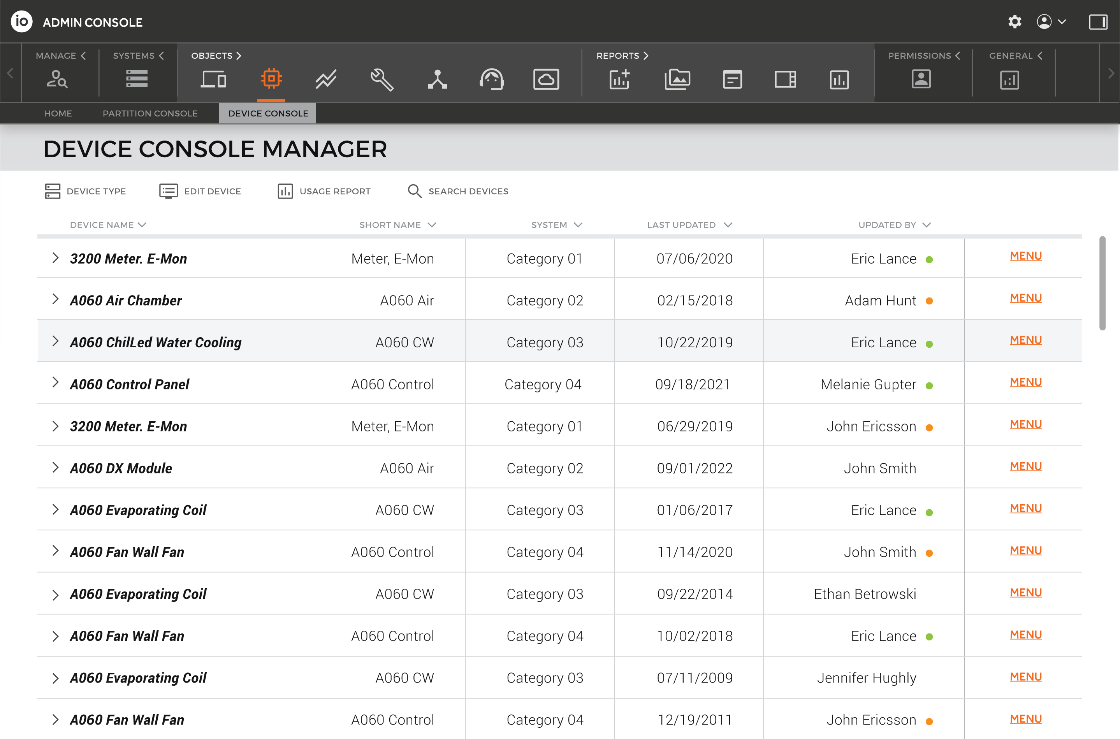Image resolution: width=1120 pixels, height=739 pixels.
Task: Open the headset support icon
Action: tap(492, 79)
